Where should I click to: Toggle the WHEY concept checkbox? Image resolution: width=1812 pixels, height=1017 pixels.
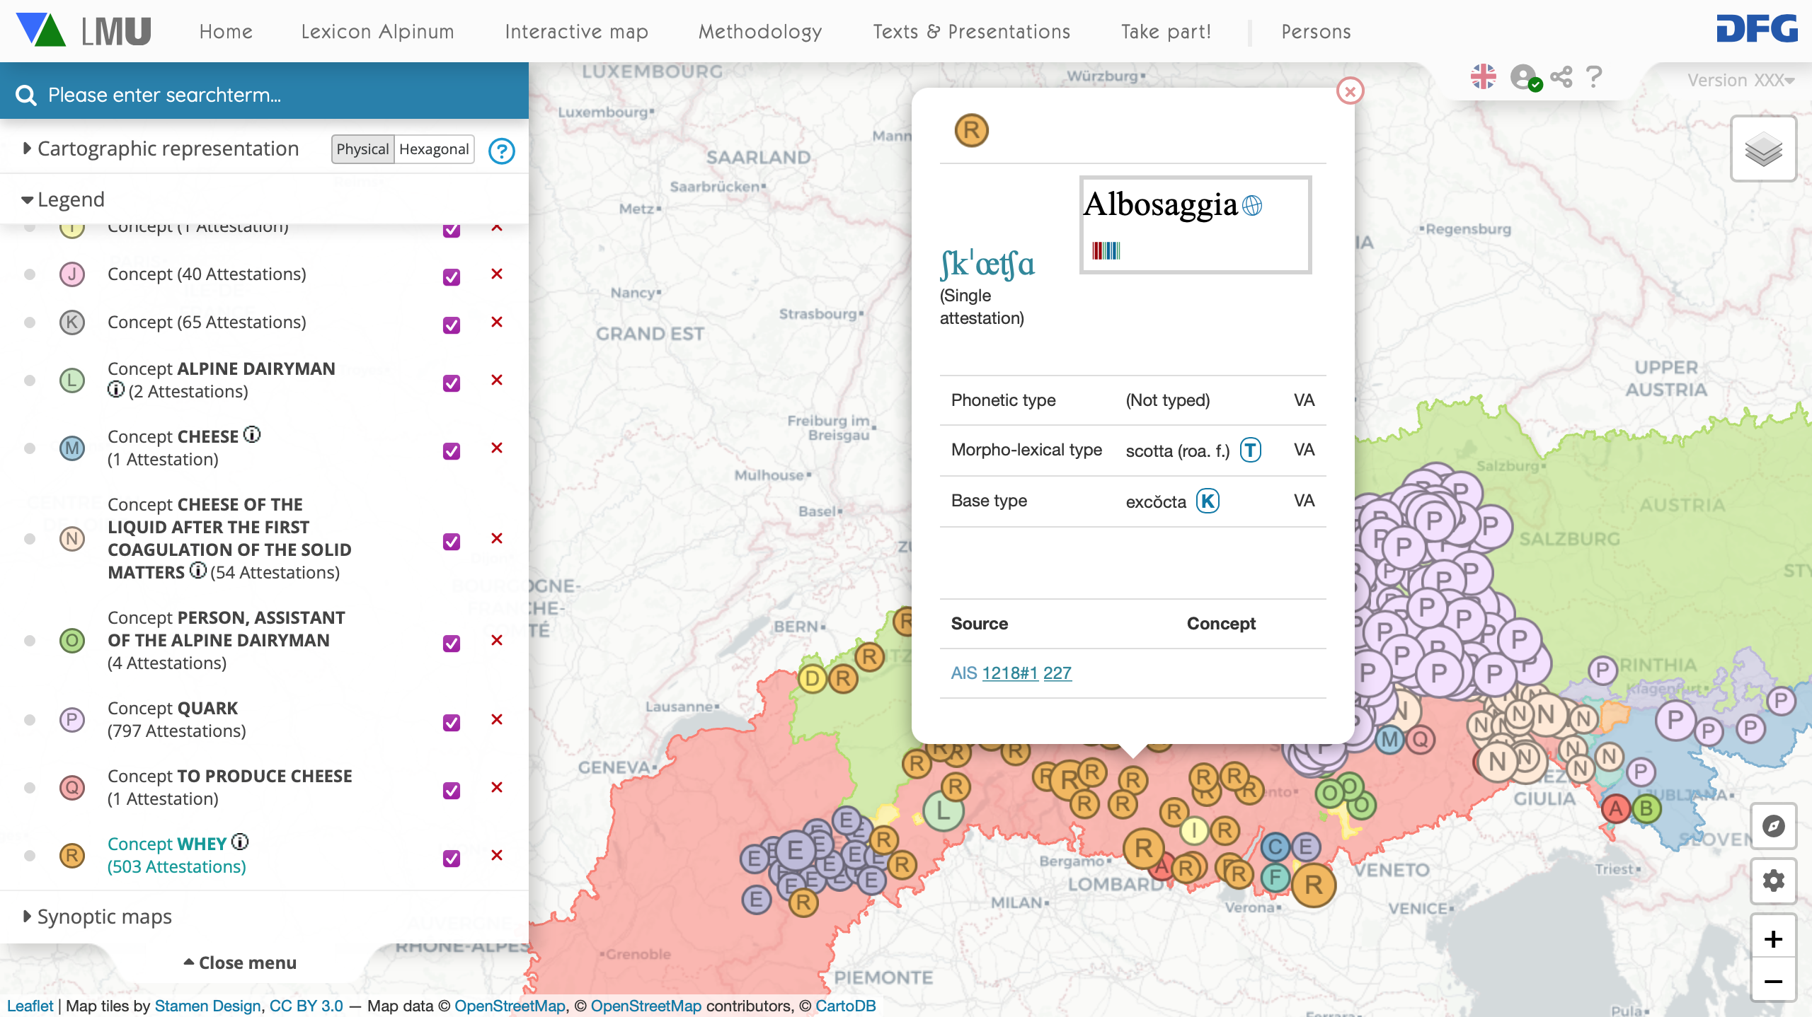(451, 858)
